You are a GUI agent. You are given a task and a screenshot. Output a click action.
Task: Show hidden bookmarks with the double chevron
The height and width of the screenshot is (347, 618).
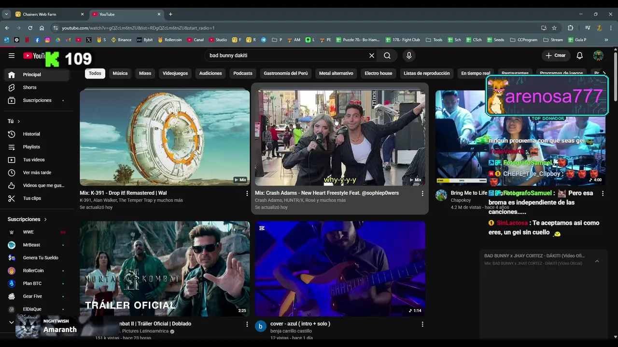606,40
